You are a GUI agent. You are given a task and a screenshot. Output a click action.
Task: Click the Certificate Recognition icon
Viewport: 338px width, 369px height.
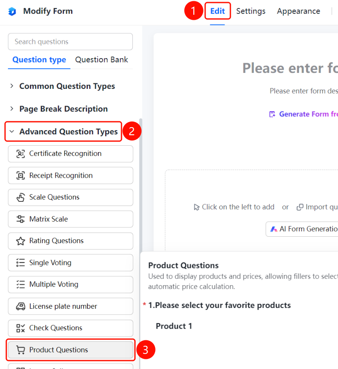coord(21,154)
